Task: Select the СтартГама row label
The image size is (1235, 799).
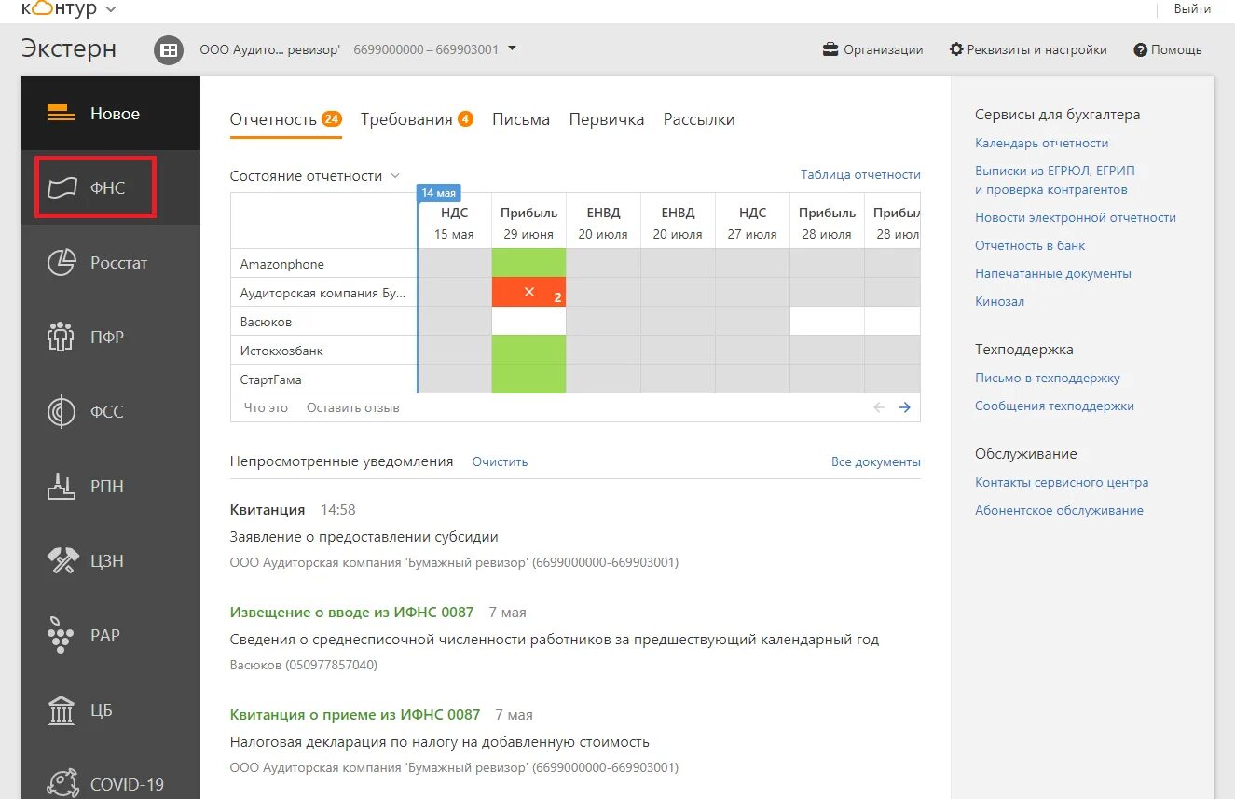Action: click(x=271, y=379)
